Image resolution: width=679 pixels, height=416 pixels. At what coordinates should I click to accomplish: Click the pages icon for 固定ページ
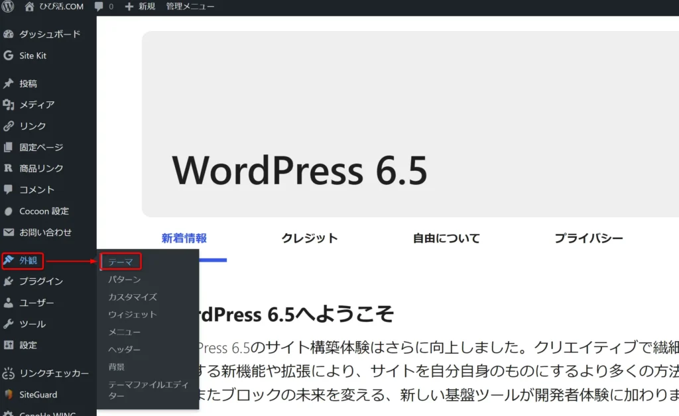point(8,147)
